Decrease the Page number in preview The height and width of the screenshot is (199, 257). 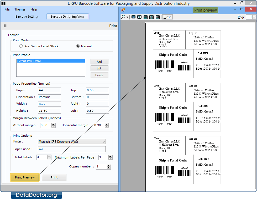(x=254, y=18)
